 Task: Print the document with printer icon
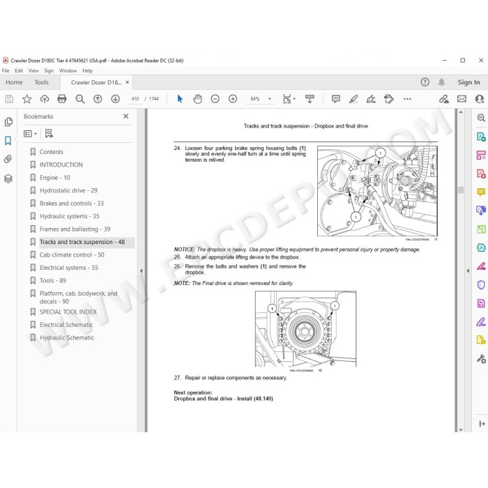click(x=62, y=99)
